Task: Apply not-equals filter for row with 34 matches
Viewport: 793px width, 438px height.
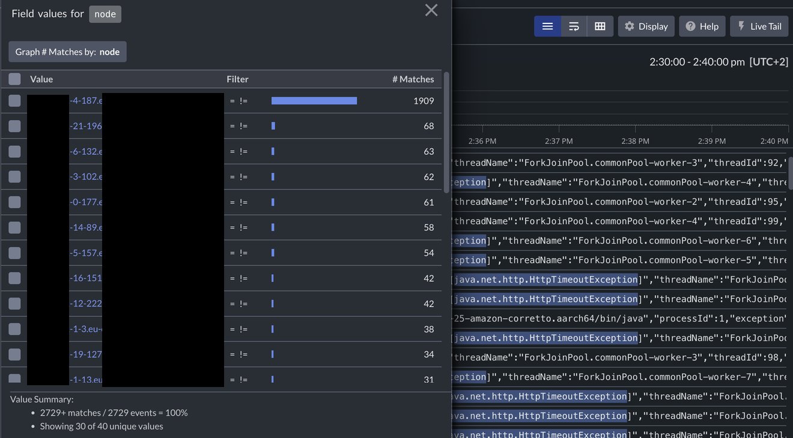Action: coord(243,355)
